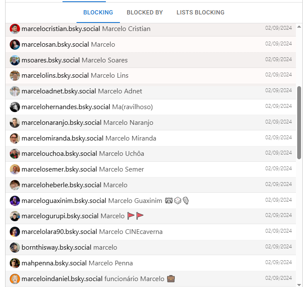Viewport: 304px width, 287px height.
Task: Open marcelouchoa.bsky.social profile link
Action: click(x=59, y=154)
